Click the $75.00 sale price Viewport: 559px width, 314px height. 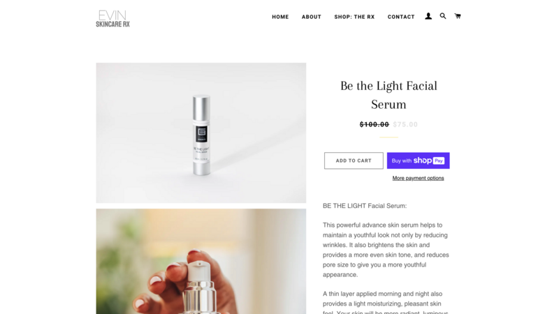tap(405, 124)
